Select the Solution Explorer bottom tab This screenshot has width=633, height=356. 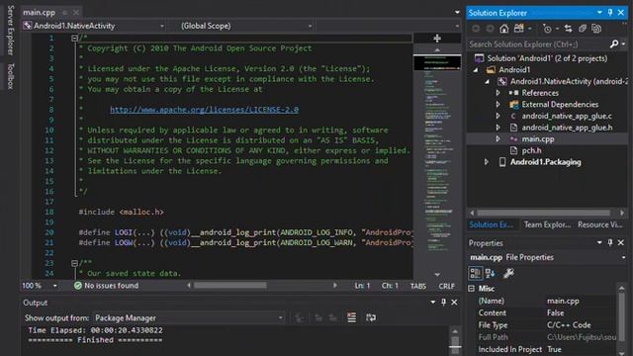tap(491, 224)
